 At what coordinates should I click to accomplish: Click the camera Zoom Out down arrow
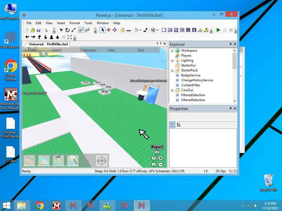point(58,37)
